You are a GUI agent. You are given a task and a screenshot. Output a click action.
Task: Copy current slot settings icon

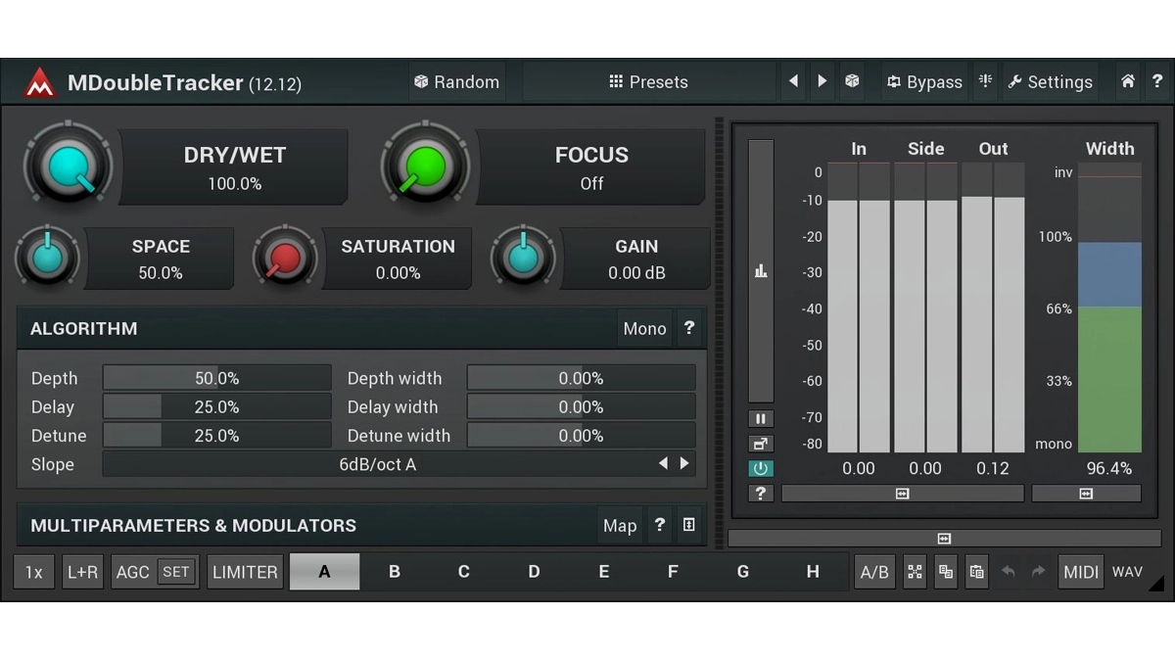coord(946,572)
